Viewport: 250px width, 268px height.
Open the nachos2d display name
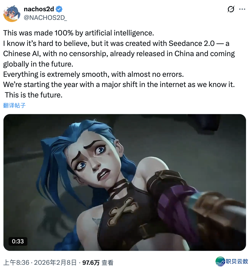pyautogui.click(x=39, y=9)
